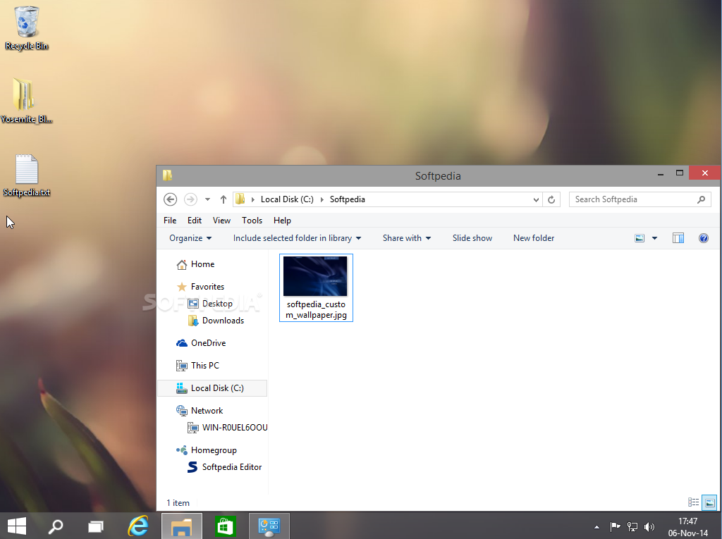Open the Help question mark icon

tap(703, 238)
